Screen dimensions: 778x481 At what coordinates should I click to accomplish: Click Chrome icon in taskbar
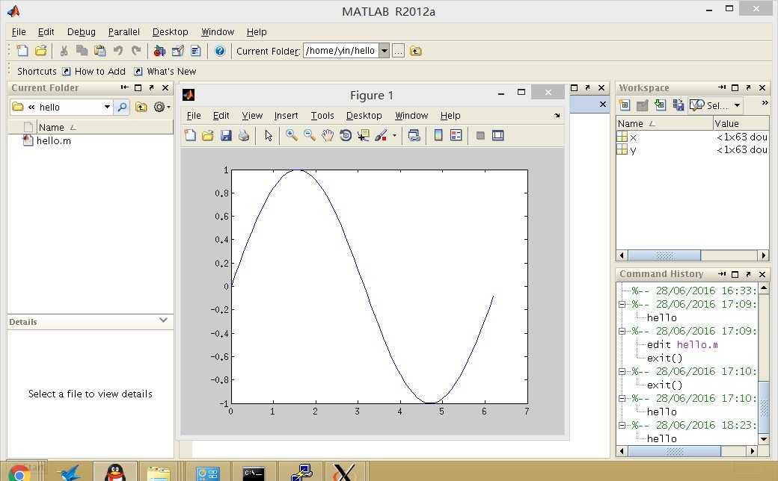(19, 472)
